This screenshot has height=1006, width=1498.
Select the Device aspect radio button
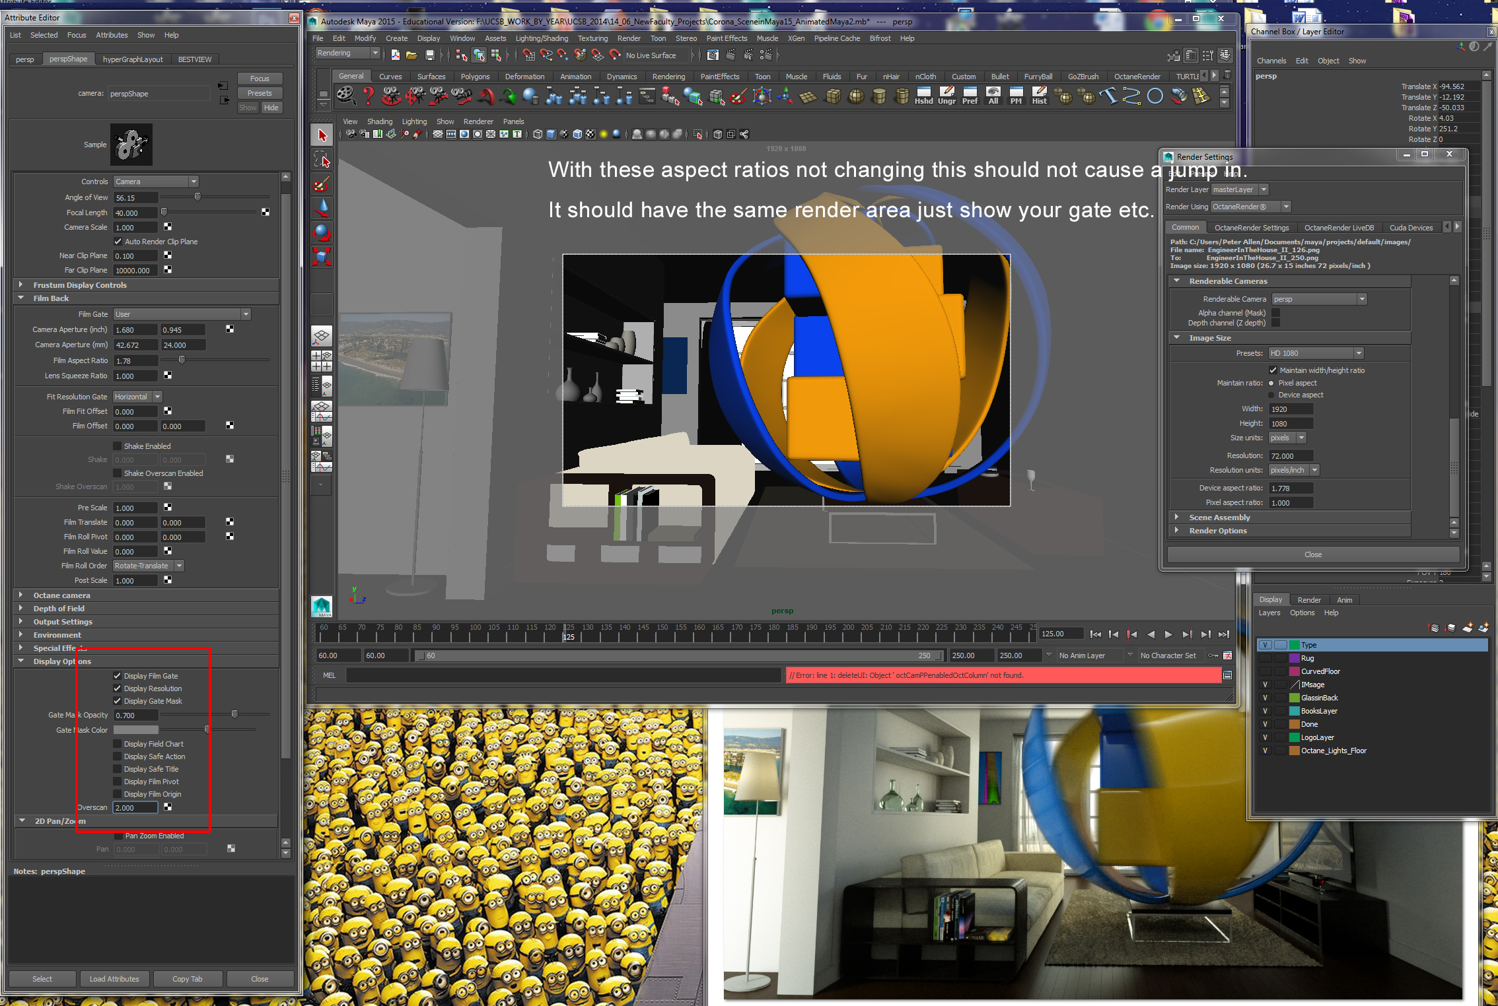coord(1271,395)
